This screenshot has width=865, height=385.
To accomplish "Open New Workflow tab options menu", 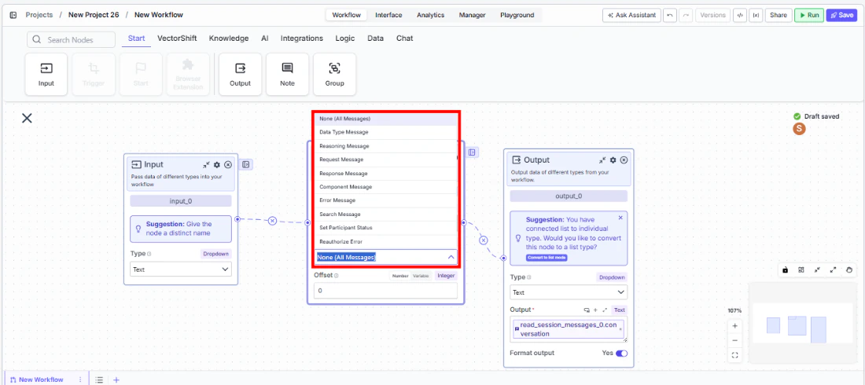I will coord(80,379).
